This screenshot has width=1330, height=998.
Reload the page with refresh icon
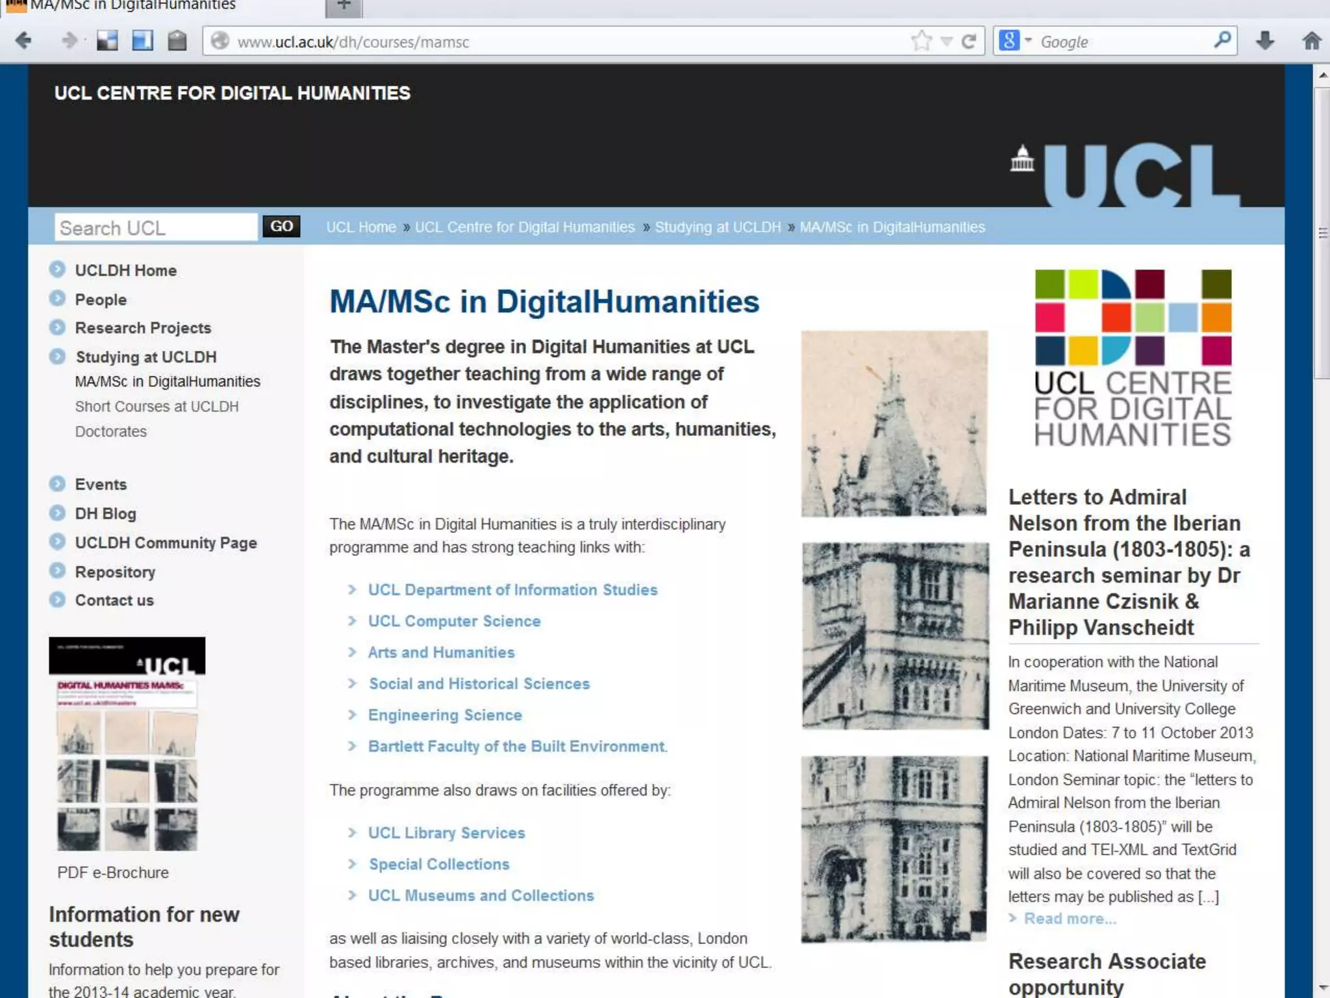click(x=969, y=42)
